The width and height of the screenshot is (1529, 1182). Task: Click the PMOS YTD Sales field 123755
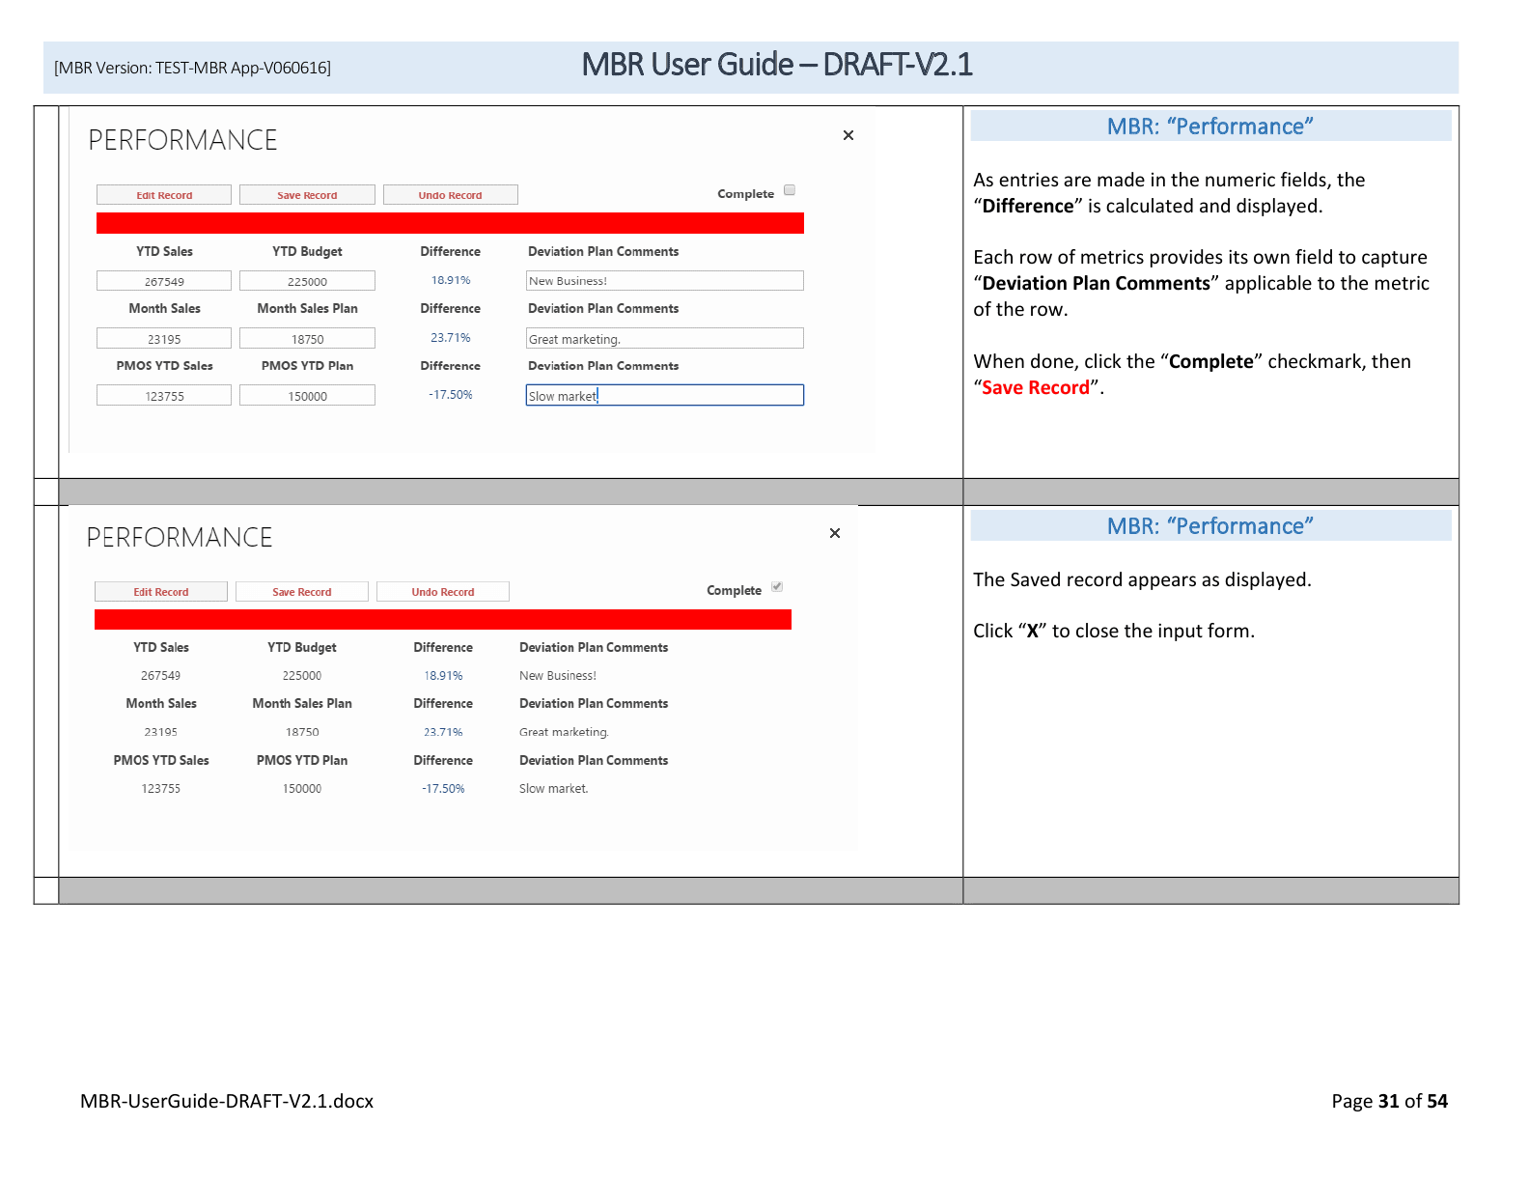(164, 396)
